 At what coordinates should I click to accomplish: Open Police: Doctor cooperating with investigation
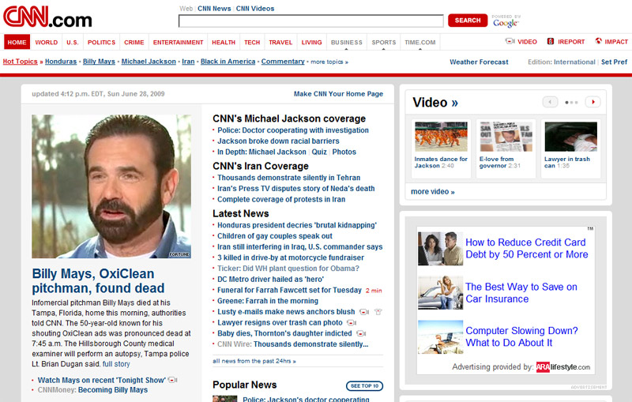tap(293, 130)
